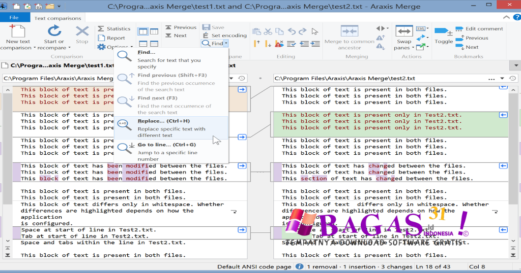The height and width of the screenshot is (273, 521).
Task: Expand New text comparison dropdown arrow
Action: (35, 48)
